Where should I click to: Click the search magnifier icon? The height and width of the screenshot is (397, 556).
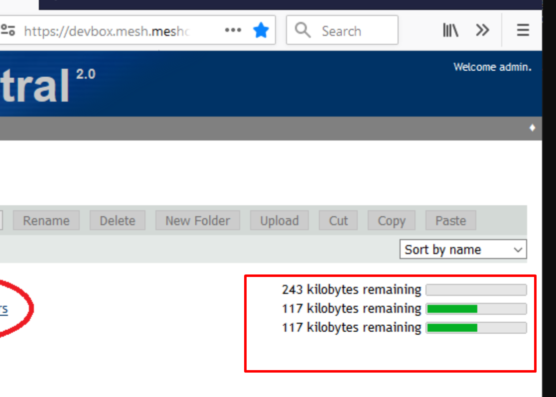point(302,30)
